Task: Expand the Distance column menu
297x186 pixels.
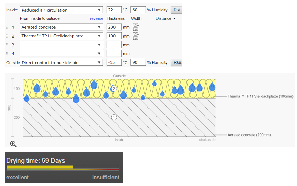Action: [166, 19]
